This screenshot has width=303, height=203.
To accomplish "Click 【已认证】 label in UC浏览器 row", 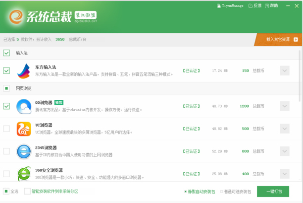I will 191,129.
